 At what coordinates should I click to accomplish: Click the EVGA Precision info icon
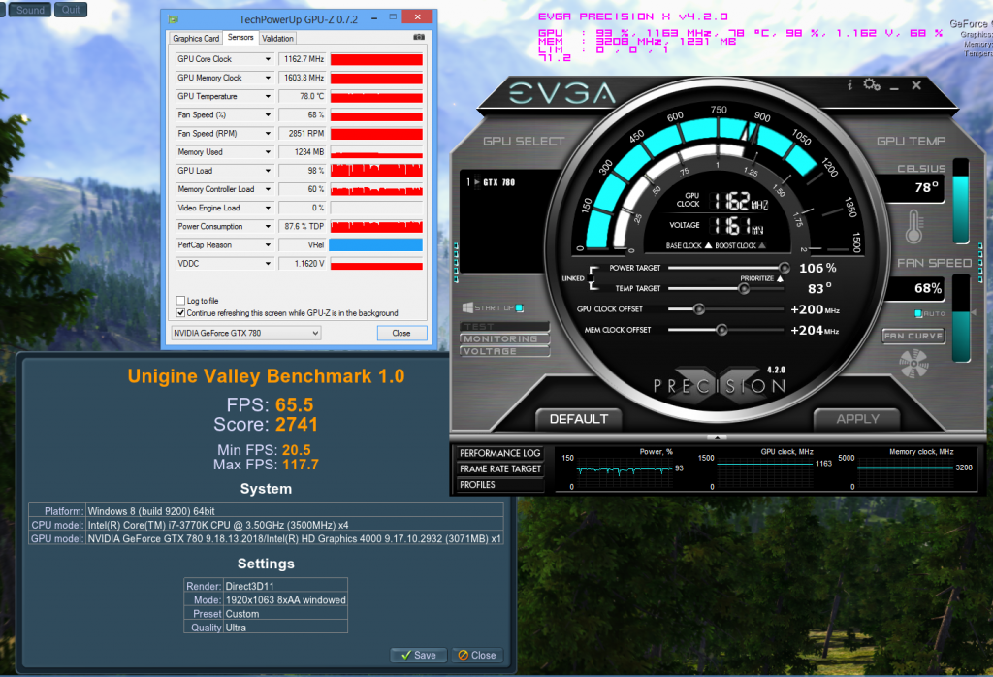coord(850,85)
